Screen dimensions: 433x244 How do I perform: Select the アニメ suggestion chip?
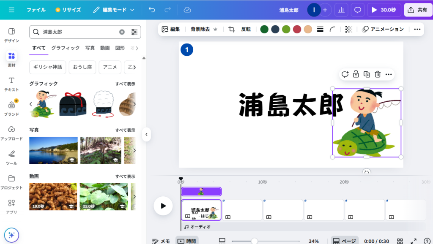point(110,67)
